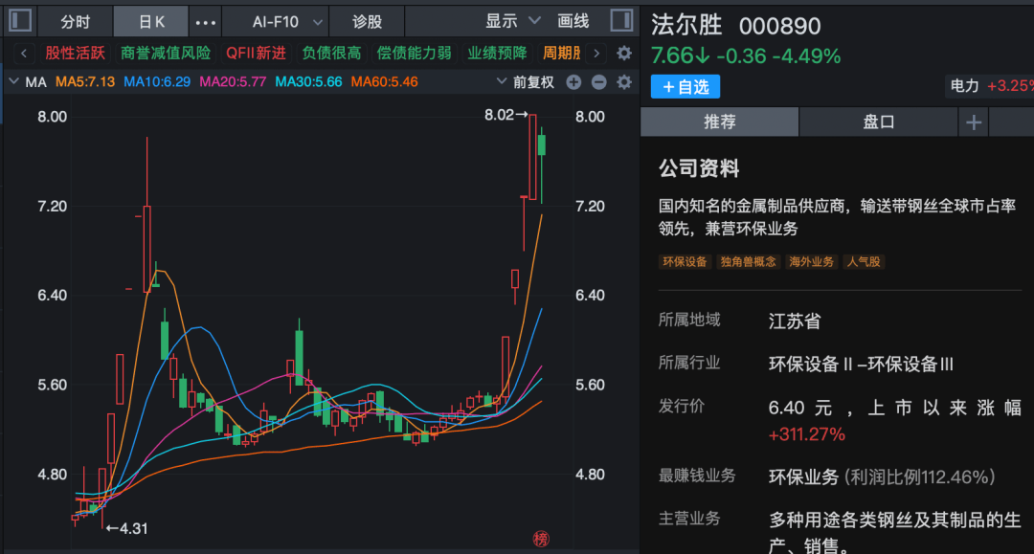1034x554 pixels.
Task: Toggle the 前复权 adjustment mode
Action: pos(533,82)
